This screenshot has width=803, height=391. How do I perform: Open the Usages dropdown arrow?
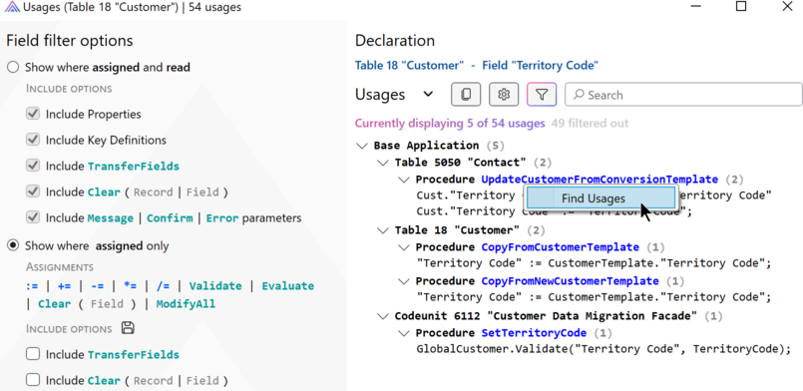[428, 95]
